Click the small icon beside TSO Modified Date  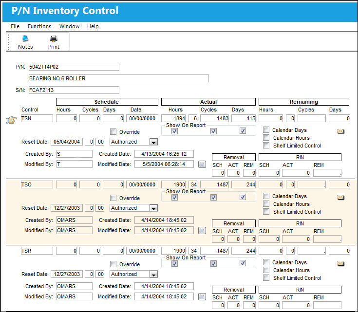(x=202, y=230)
